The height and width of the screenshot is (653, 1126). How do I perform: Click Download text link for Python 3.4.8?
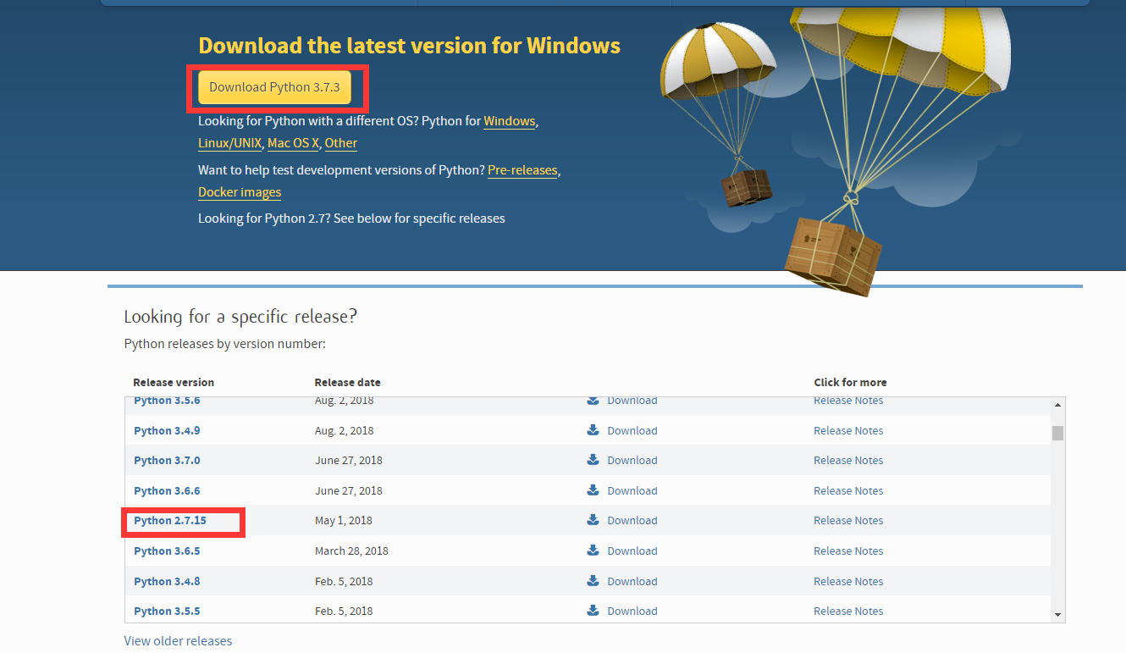(x=632, y=581)
